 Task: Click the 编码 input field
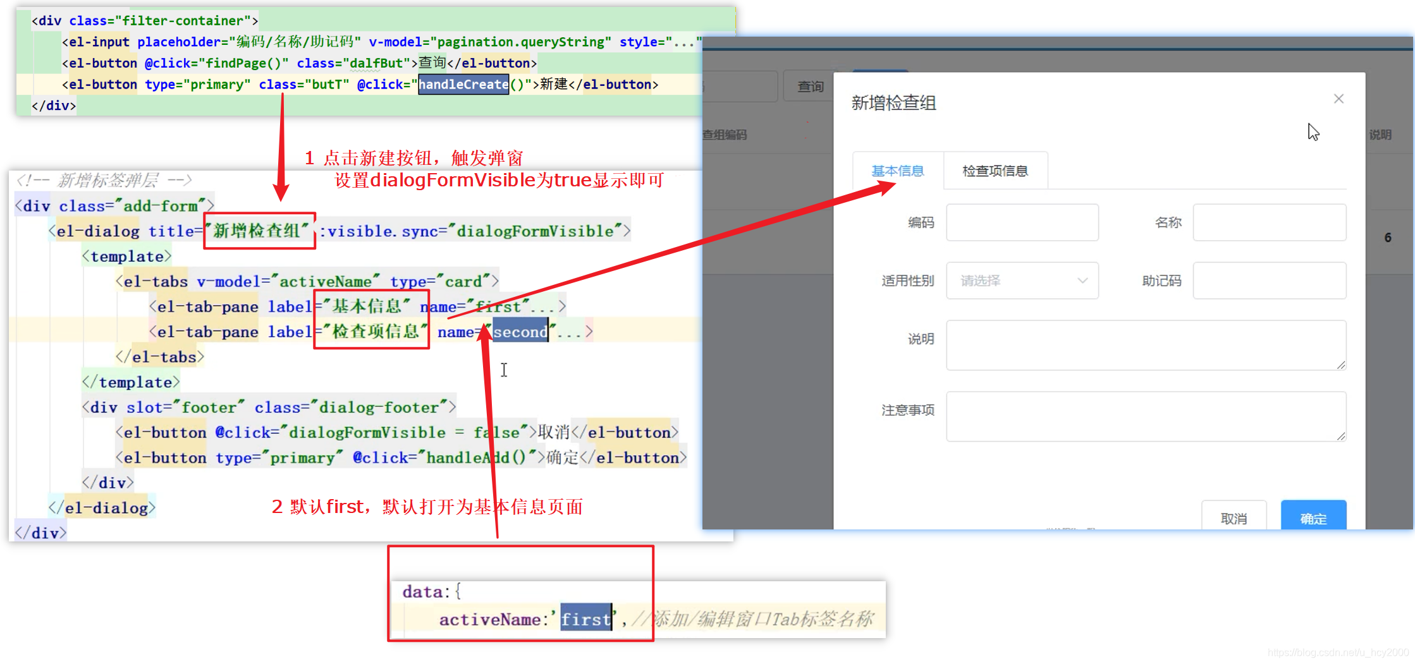pyautogui.click(x=1022, y=222)
